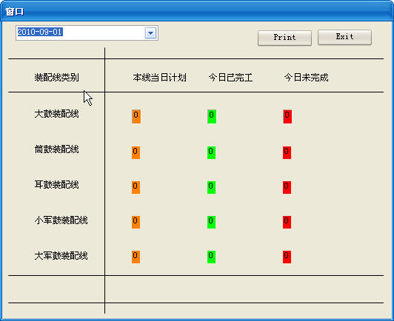Viewport: 394px width, 321px height.
Task: Open the date dropdown arrow
Action: click(150, 33)
